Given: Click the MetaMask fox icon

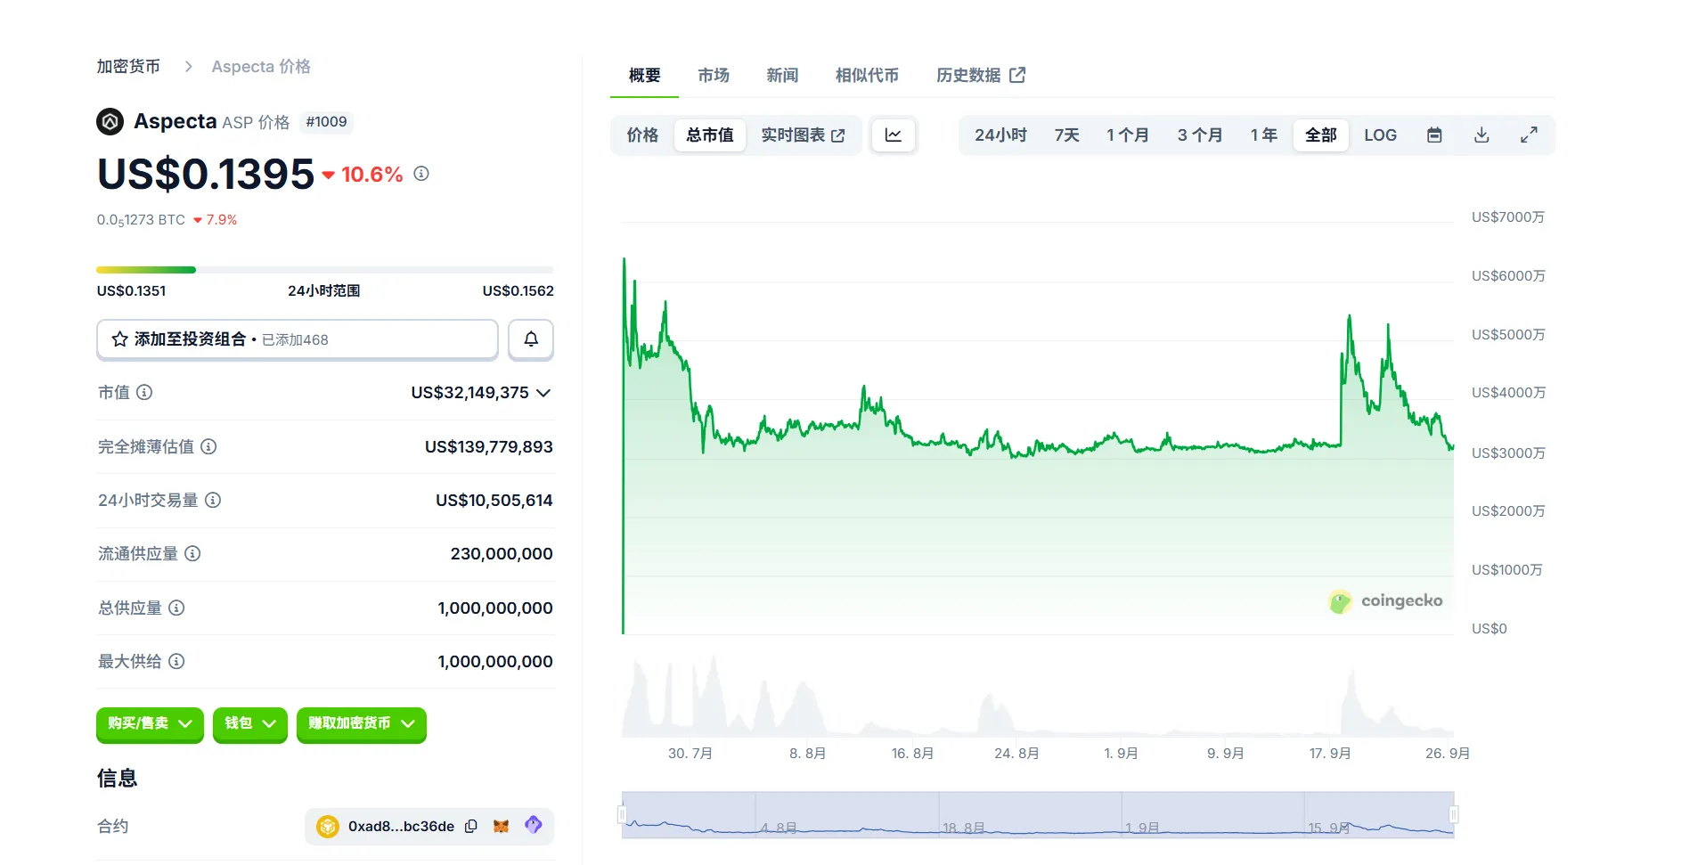Looking at the screenshot, I should click(x=502, y=827).
